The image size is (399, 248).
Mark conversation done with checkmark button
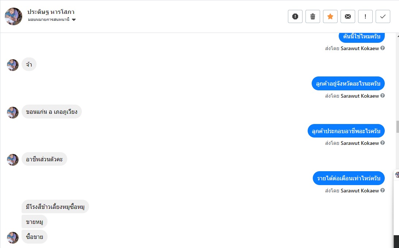383,16
